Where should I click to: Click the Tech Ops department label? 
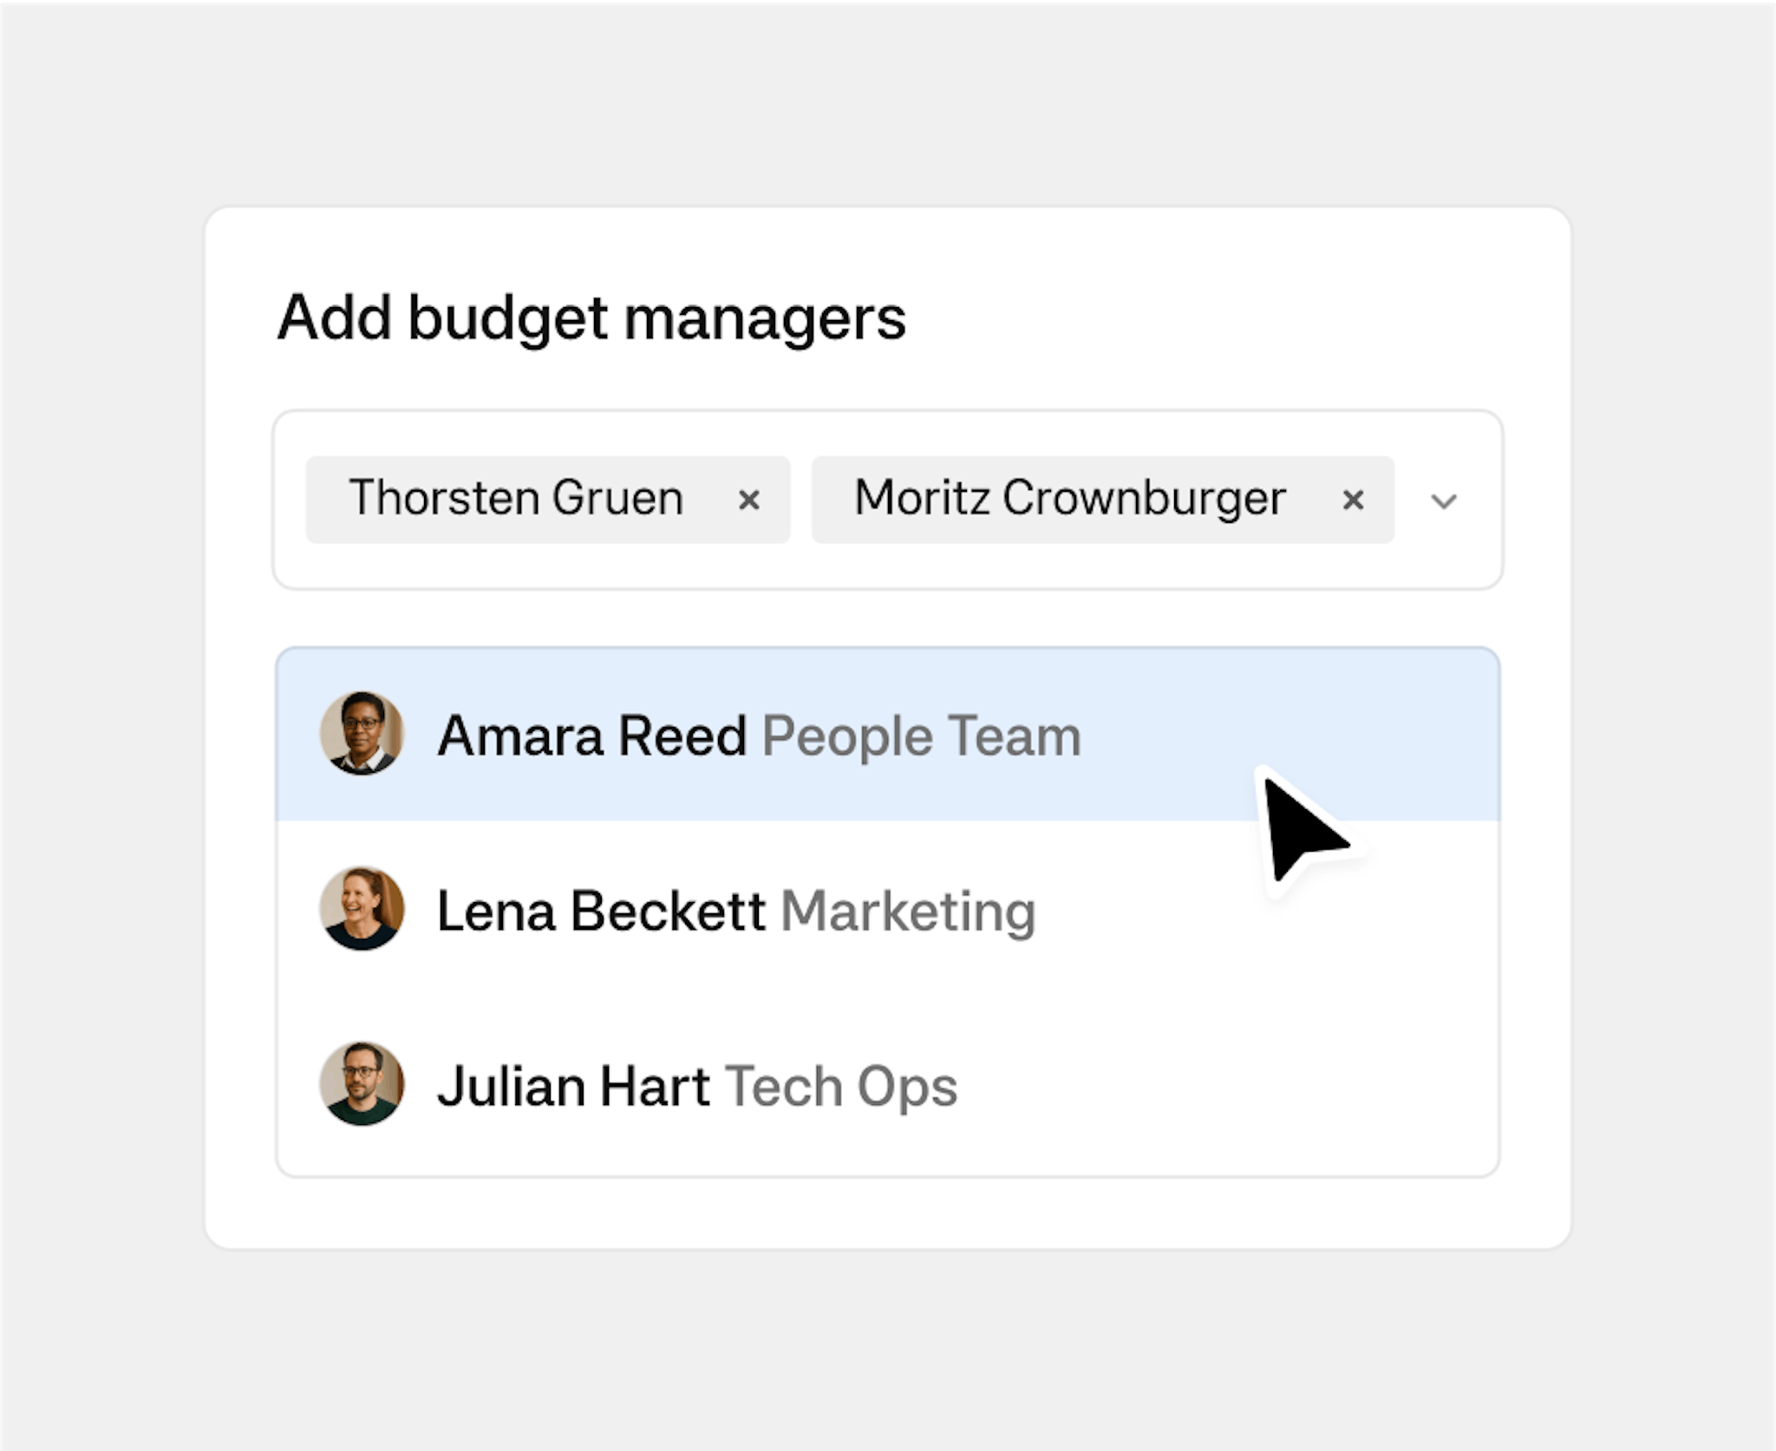click(841, 1087)
